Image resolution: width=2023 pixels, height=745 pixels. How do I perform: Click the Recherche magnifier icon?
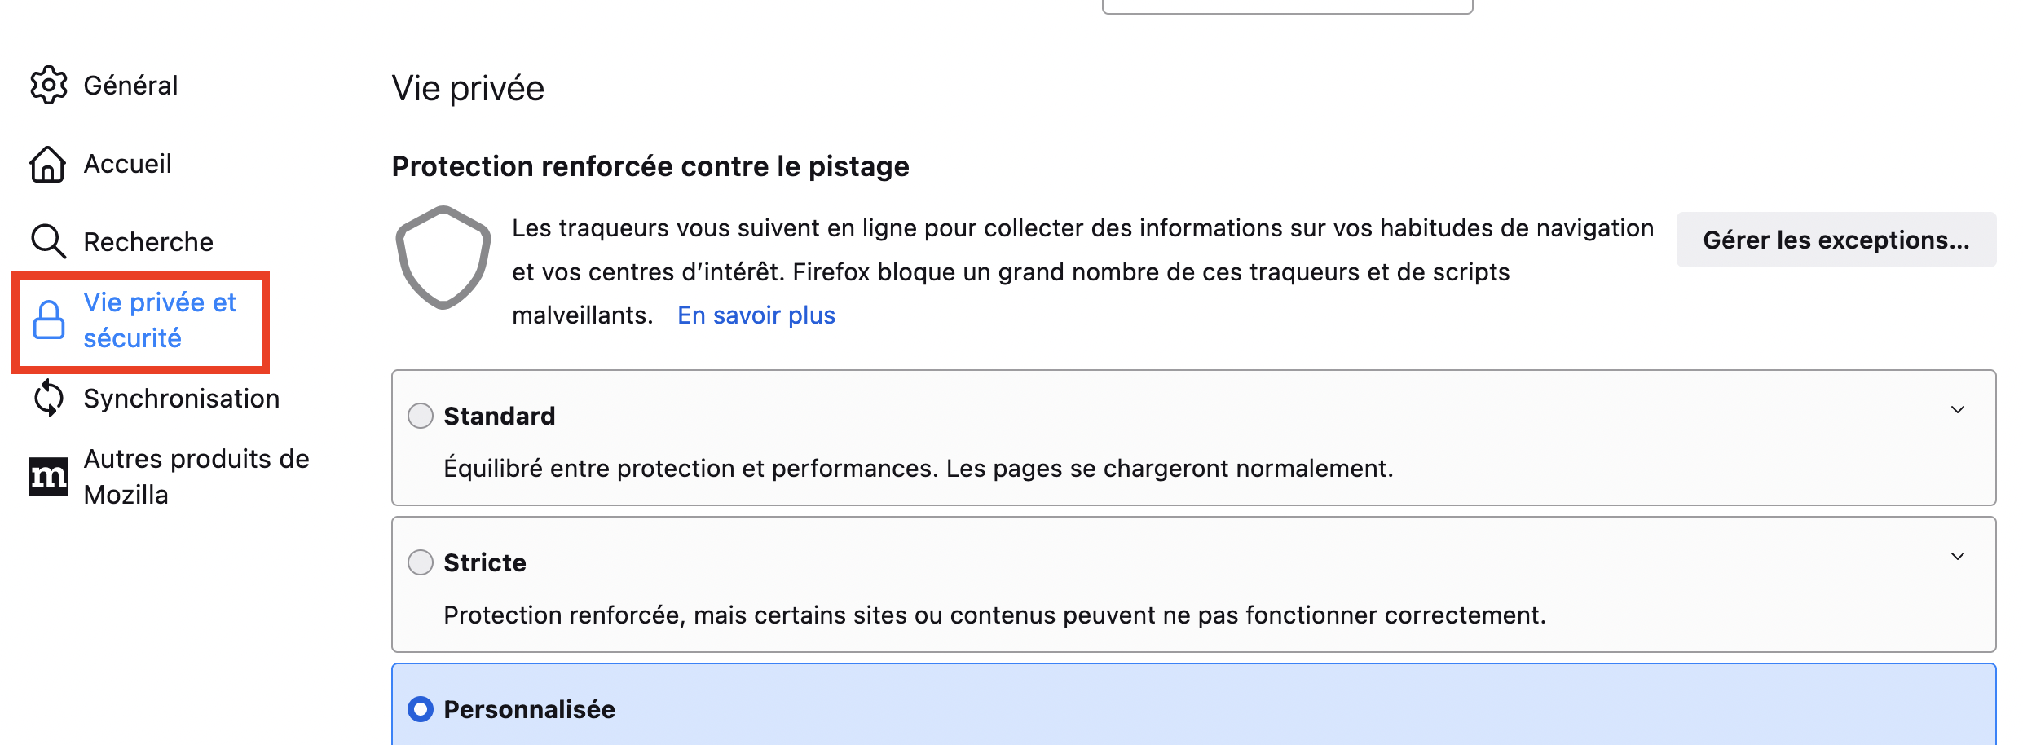click(x=48, y=242)
